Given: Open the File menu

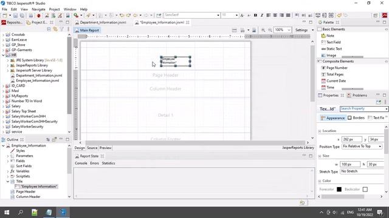Looking at the screenshot, I should 4,9.
